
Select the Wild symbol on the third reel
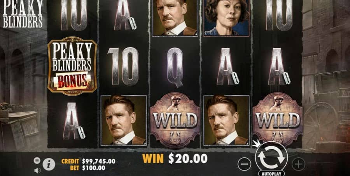click(x=175, y=120)
